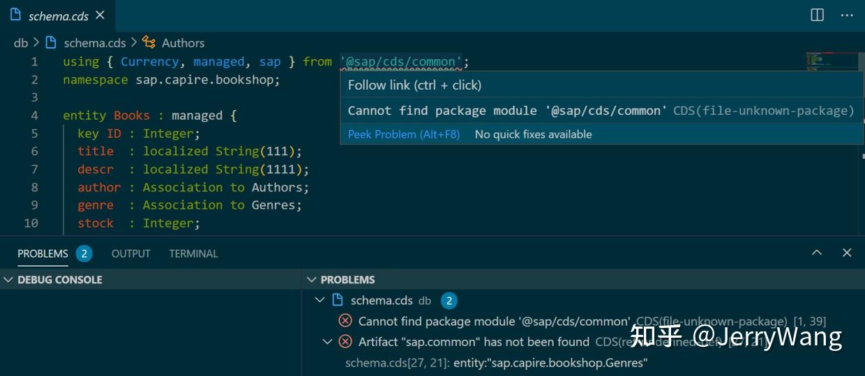Collapse the Debug Console section
The width and height of the screenshot is (865, 376).
click(8, 279)
